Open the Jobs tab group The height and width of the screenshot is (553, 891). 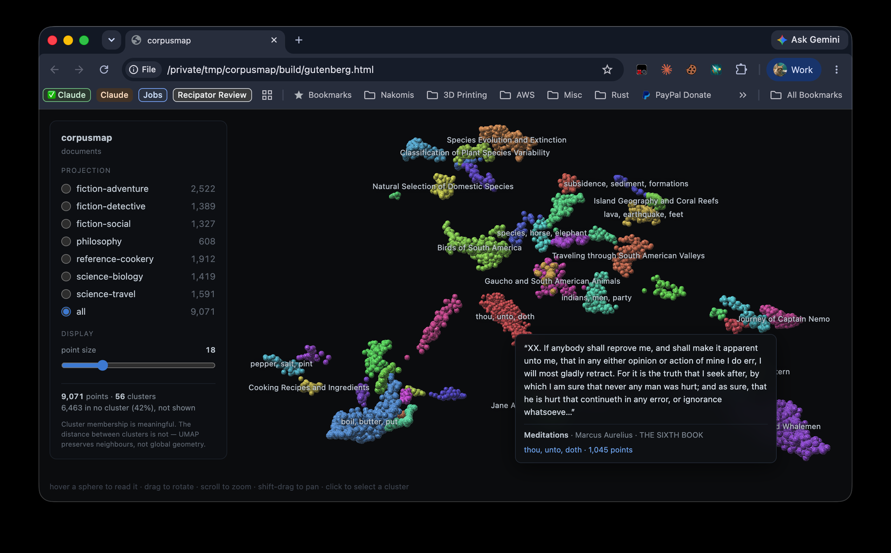click(152, 95)
